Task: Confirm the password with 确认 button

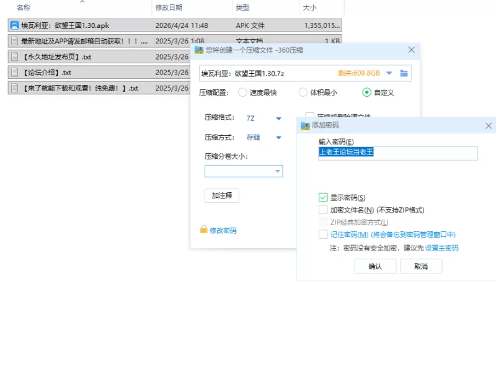Action: [x=375, y=266]
